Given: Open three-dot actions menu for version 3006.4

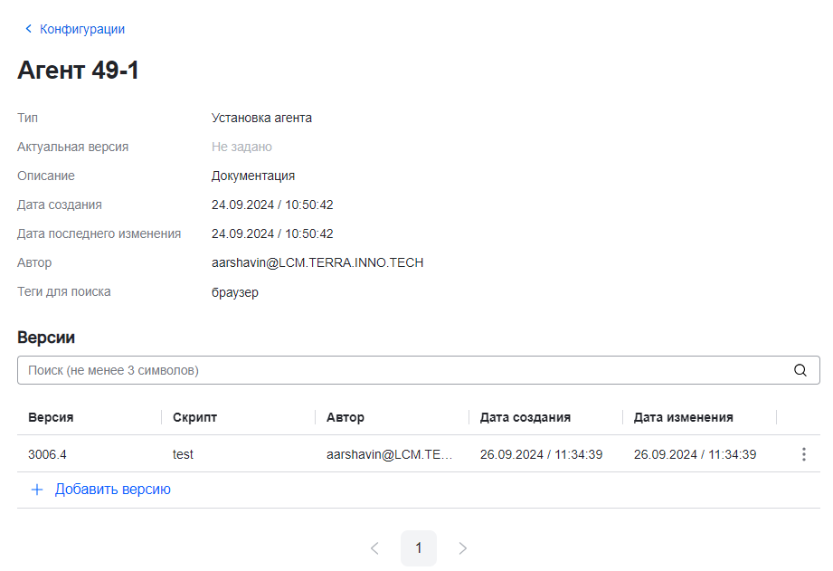Looking at the screenshot, I should click(803, 454).
